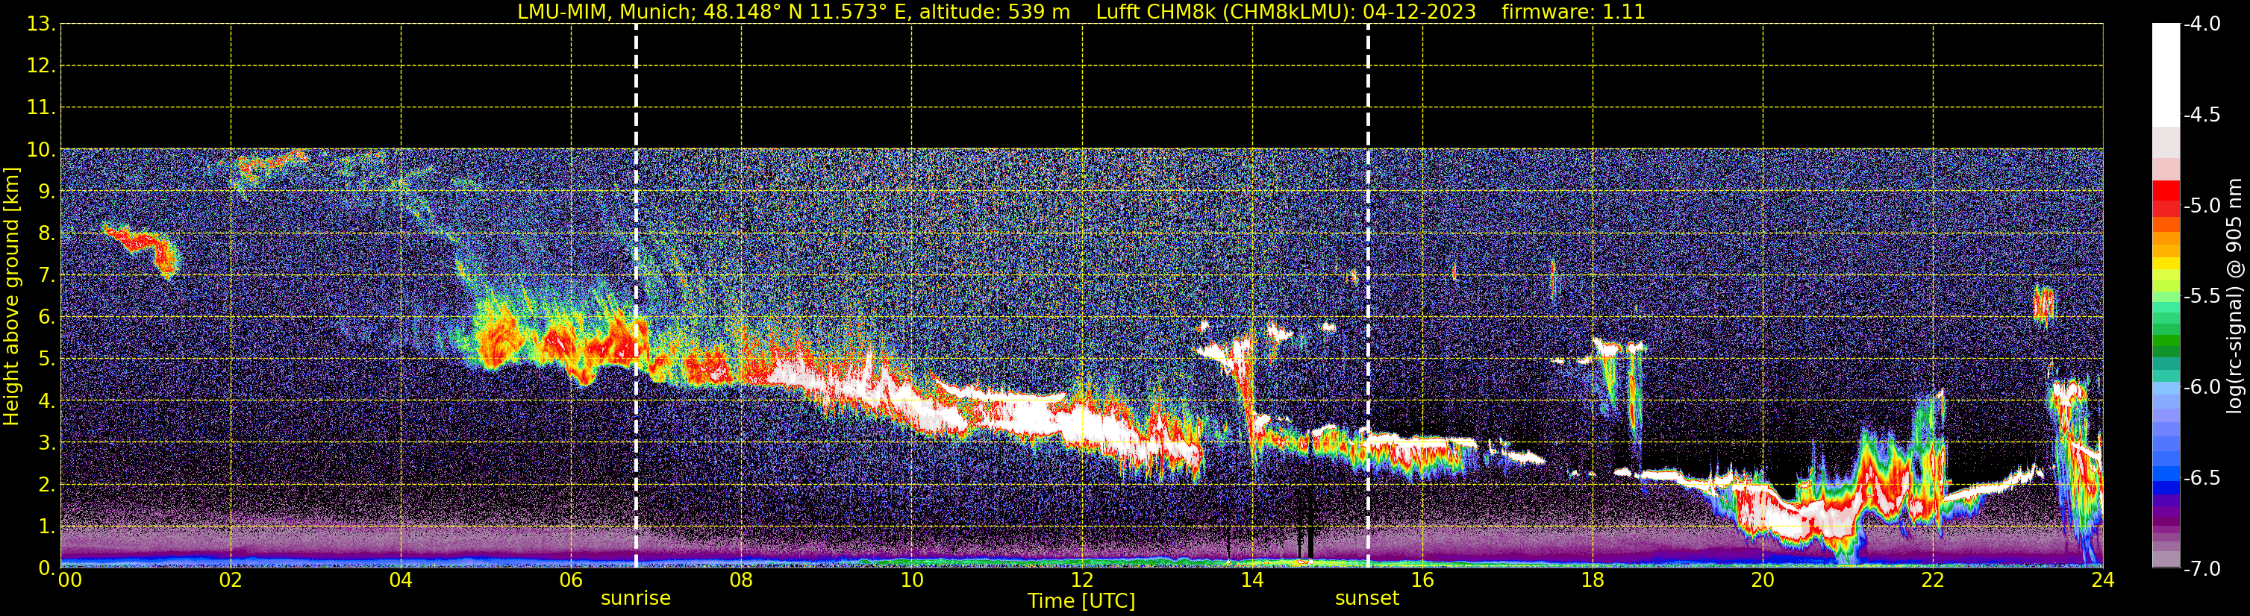The width and height of the screenshot is (2250, 616).
Task: Click the time tick label '10' on time axis
Action: [x=912, y=580]
